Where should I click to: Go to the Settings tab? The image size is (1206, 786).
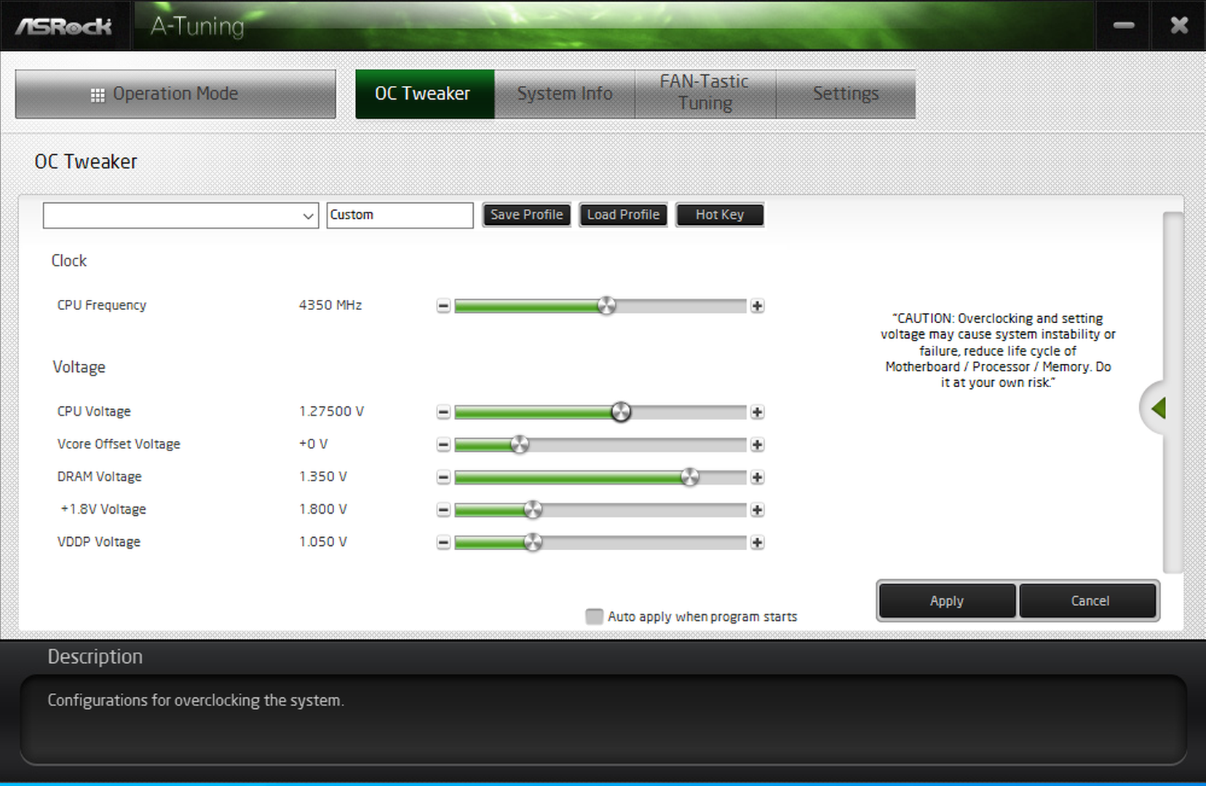click(846, 94)
